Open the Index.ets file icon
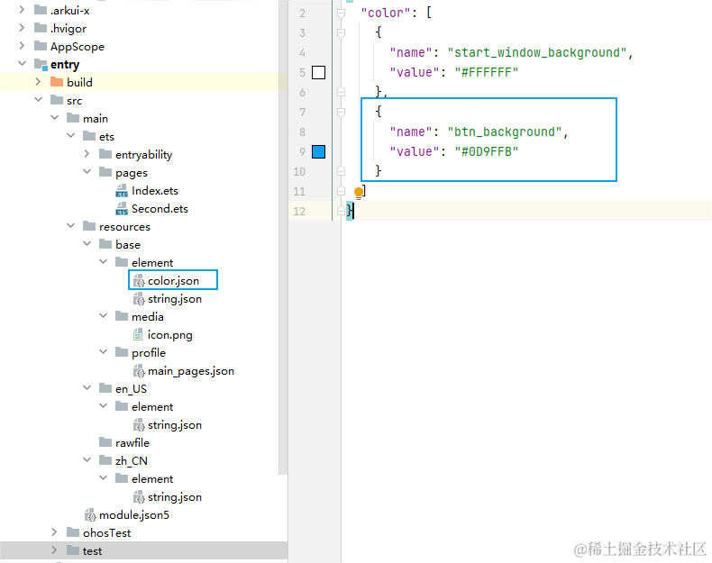The width and height of the screenshot is (712, 563). [x=122, y=191]
